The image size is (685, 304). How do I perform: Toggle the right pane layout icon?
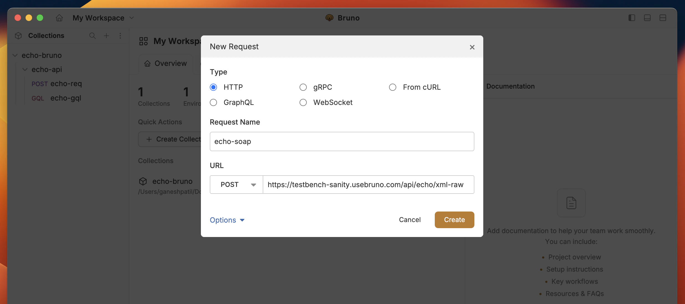click(663, 17)
